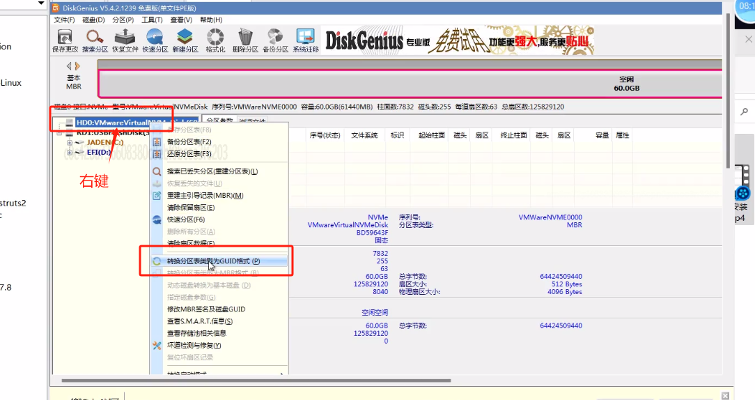755x400 pixels.
Task: Close the bottom panel with the X button
Action: 725,396
